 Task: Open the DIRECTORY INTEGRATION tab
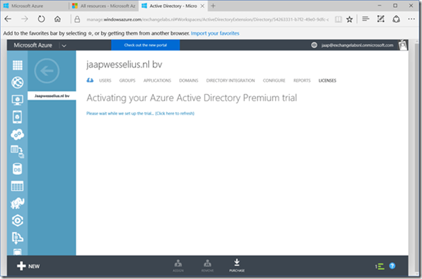[230, 81]
